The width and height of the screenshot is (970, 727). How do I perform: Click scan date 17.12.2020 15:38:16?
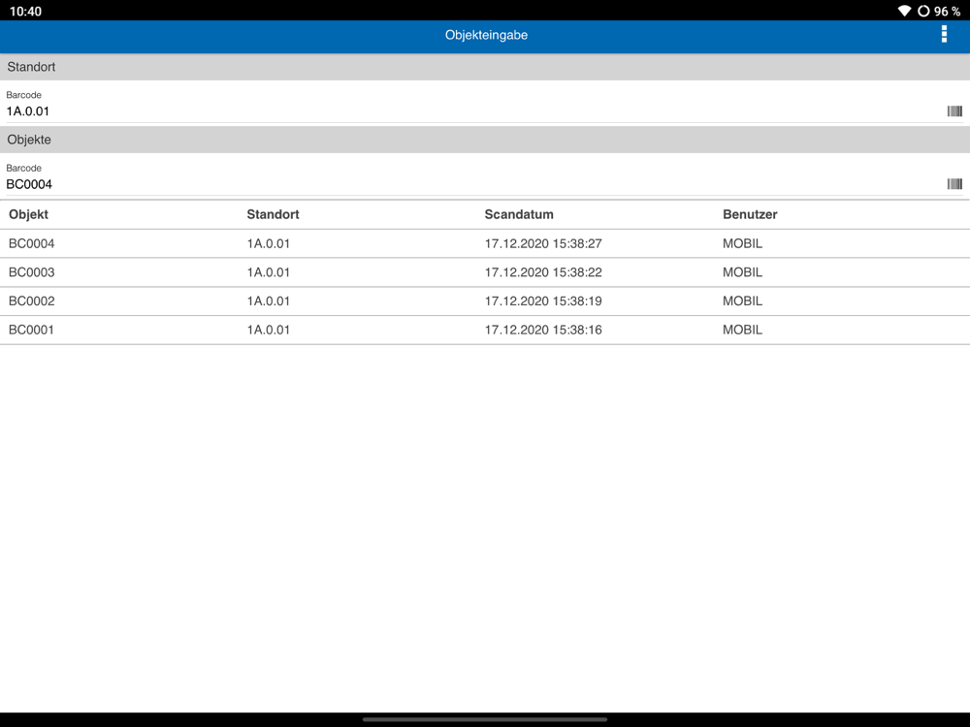(x=543, y=331)
